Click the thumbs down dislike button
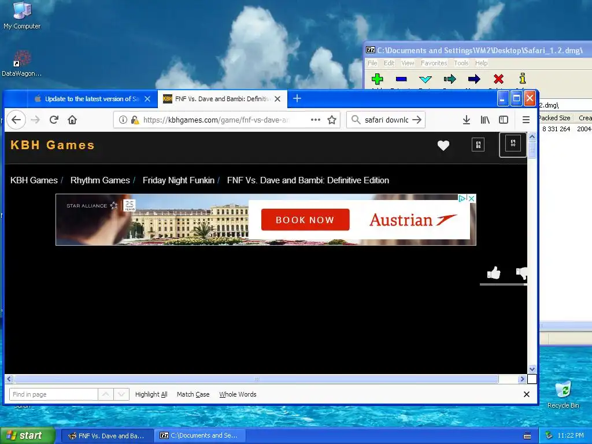592x444 pixels. coord(521,273)
